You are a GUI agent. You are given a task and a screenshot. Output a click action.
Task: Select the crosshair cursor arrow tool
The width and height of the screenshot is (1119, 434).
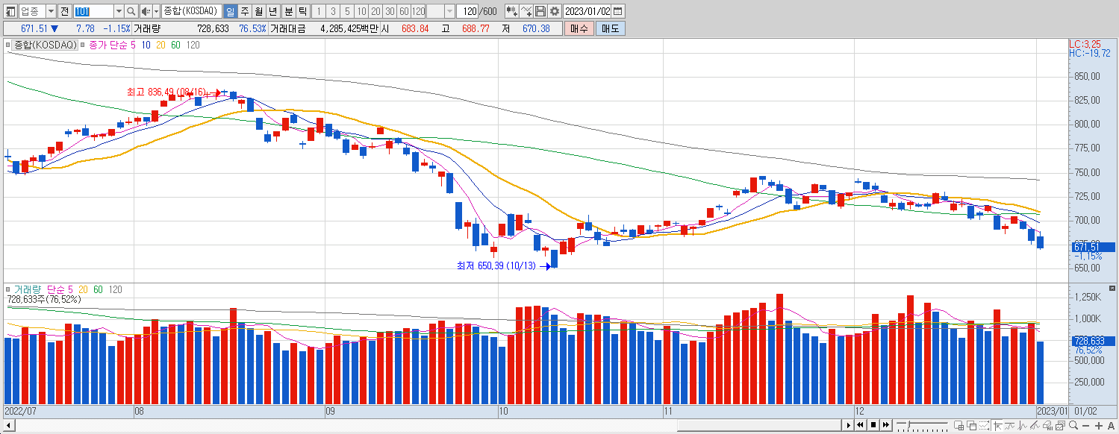tap(997, 425)
